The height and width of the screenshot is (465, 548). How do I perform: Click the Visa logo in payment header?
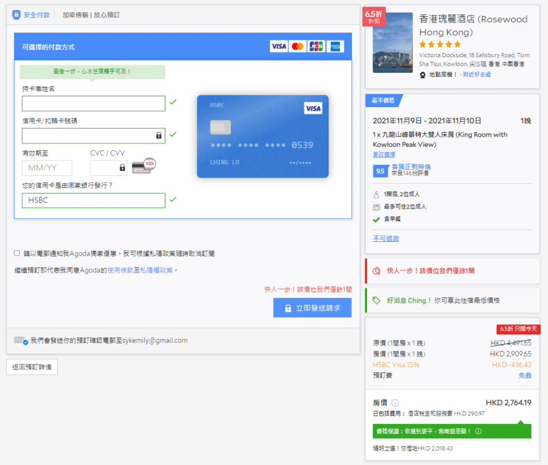click(x=279, y=46)
